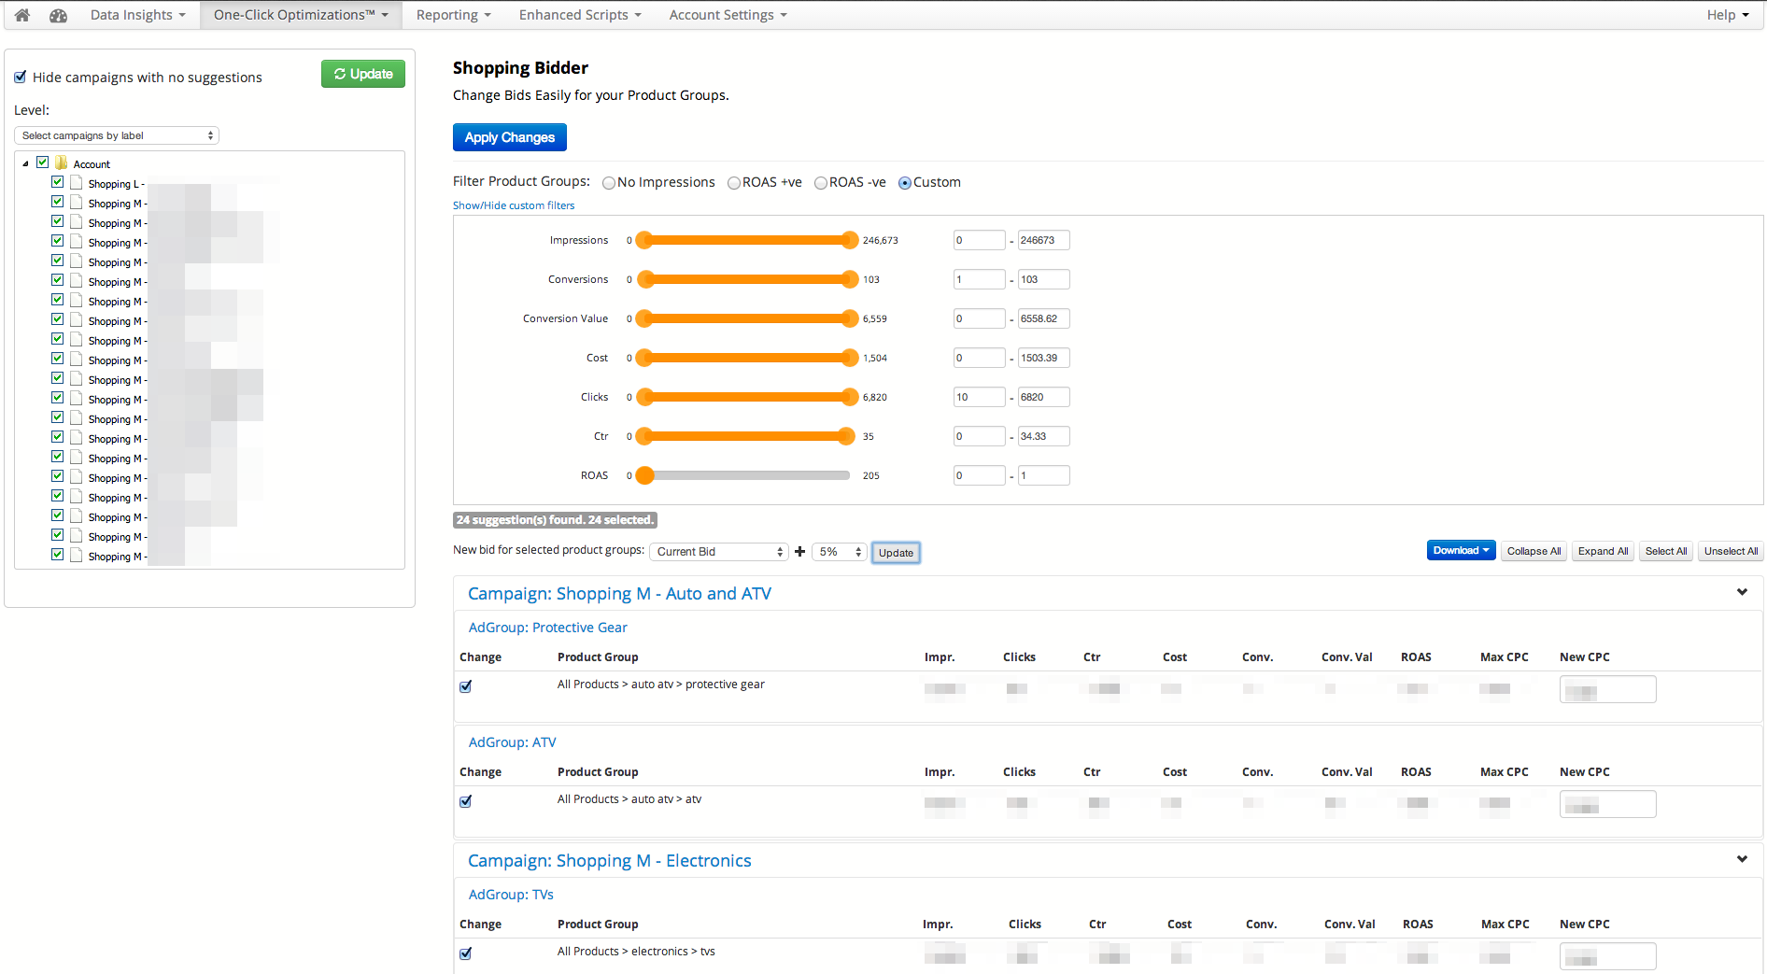The image size is (1767, 974).
Task: Click Impressions maximum field 246673
Action: tap(1043, 240)
